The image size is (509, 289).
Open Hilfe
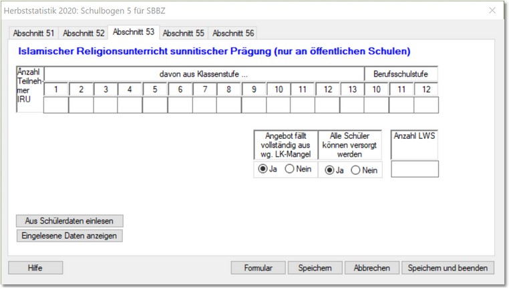click(35, 268)
